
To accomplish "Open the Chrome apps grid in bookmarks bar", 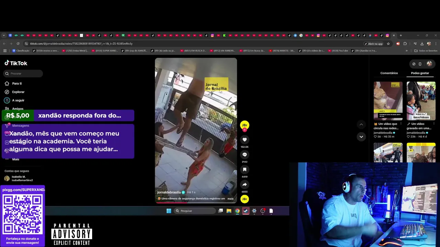I will tap(5, 51).
